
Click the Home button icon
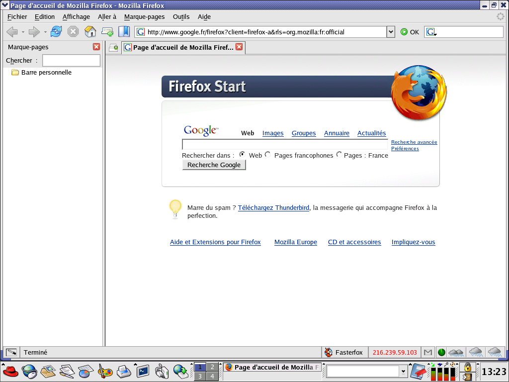coord(90,32)
